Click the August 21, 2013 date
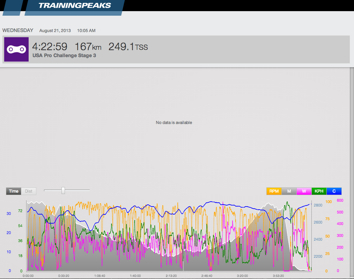Screen dimensions: 354x279 point(55,31)
